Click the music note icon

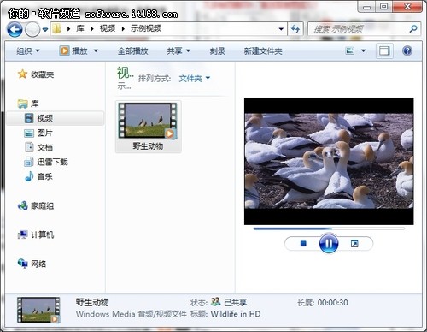(29, 176)
